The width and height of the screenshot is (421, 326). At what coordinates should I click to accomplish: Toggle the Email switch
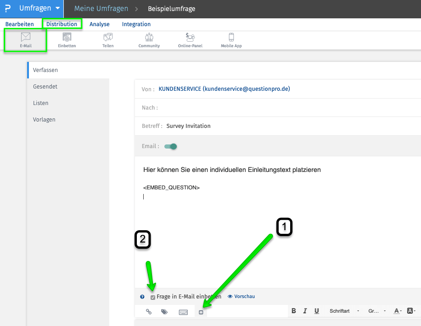click(170, 146)
